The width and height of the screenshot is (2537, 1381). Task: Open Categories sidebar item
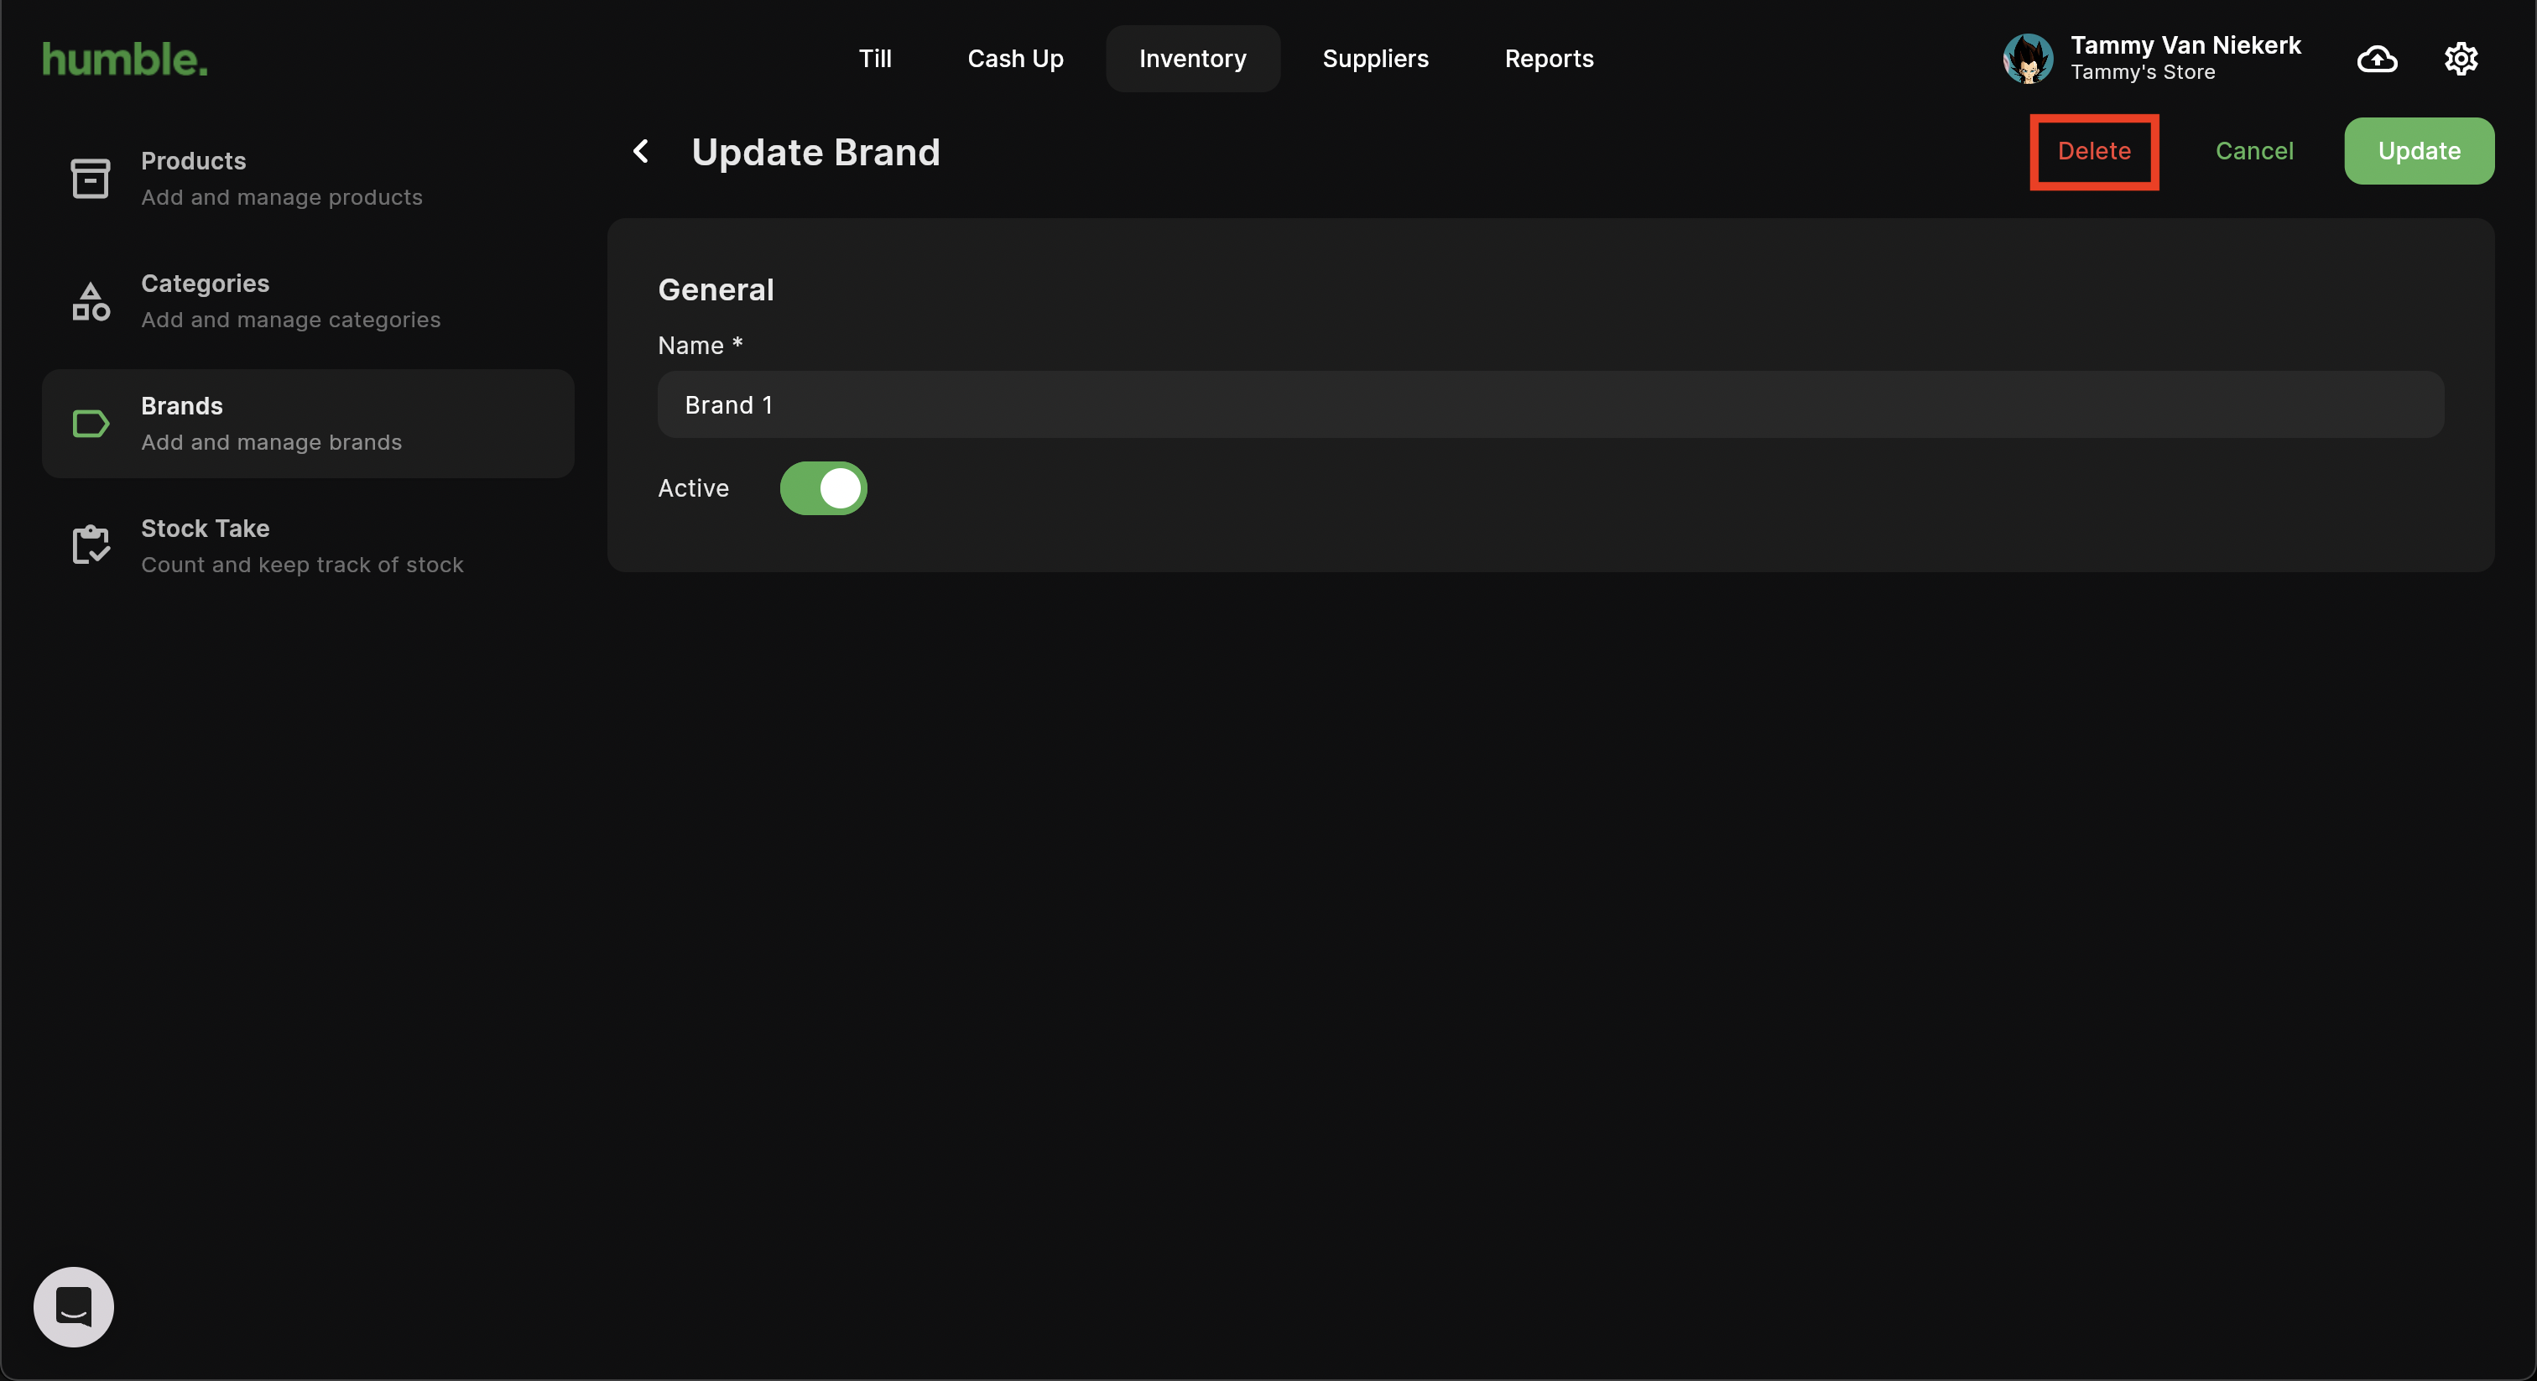point(308,301)
